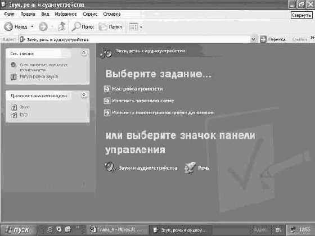Viewport: 315px width, 236px height.
Task: Click the Переход go button
Action: 273,39
